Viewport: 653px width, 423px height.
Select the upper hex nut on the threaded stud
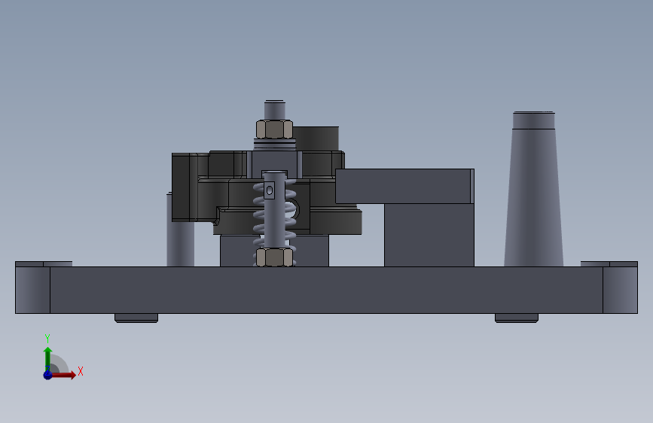274,129
